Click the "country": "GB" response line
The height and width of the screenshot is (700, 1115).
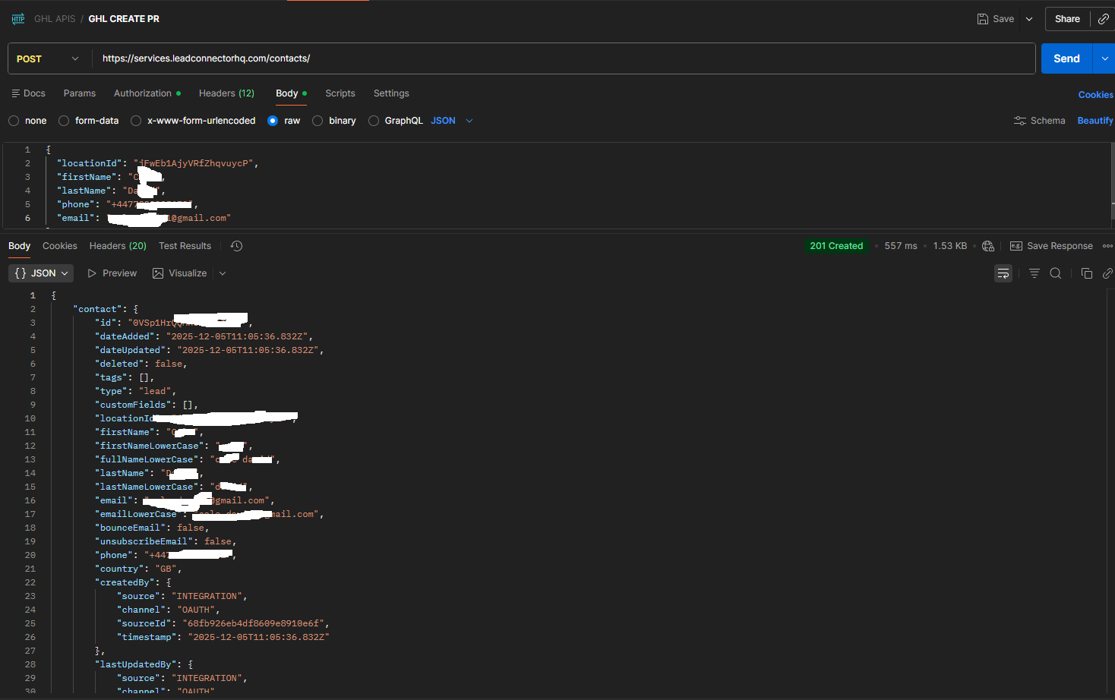(x=138, y=569)
